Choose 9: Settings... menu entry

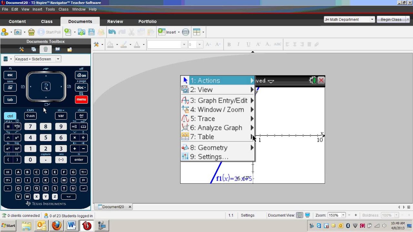point(218,157)
